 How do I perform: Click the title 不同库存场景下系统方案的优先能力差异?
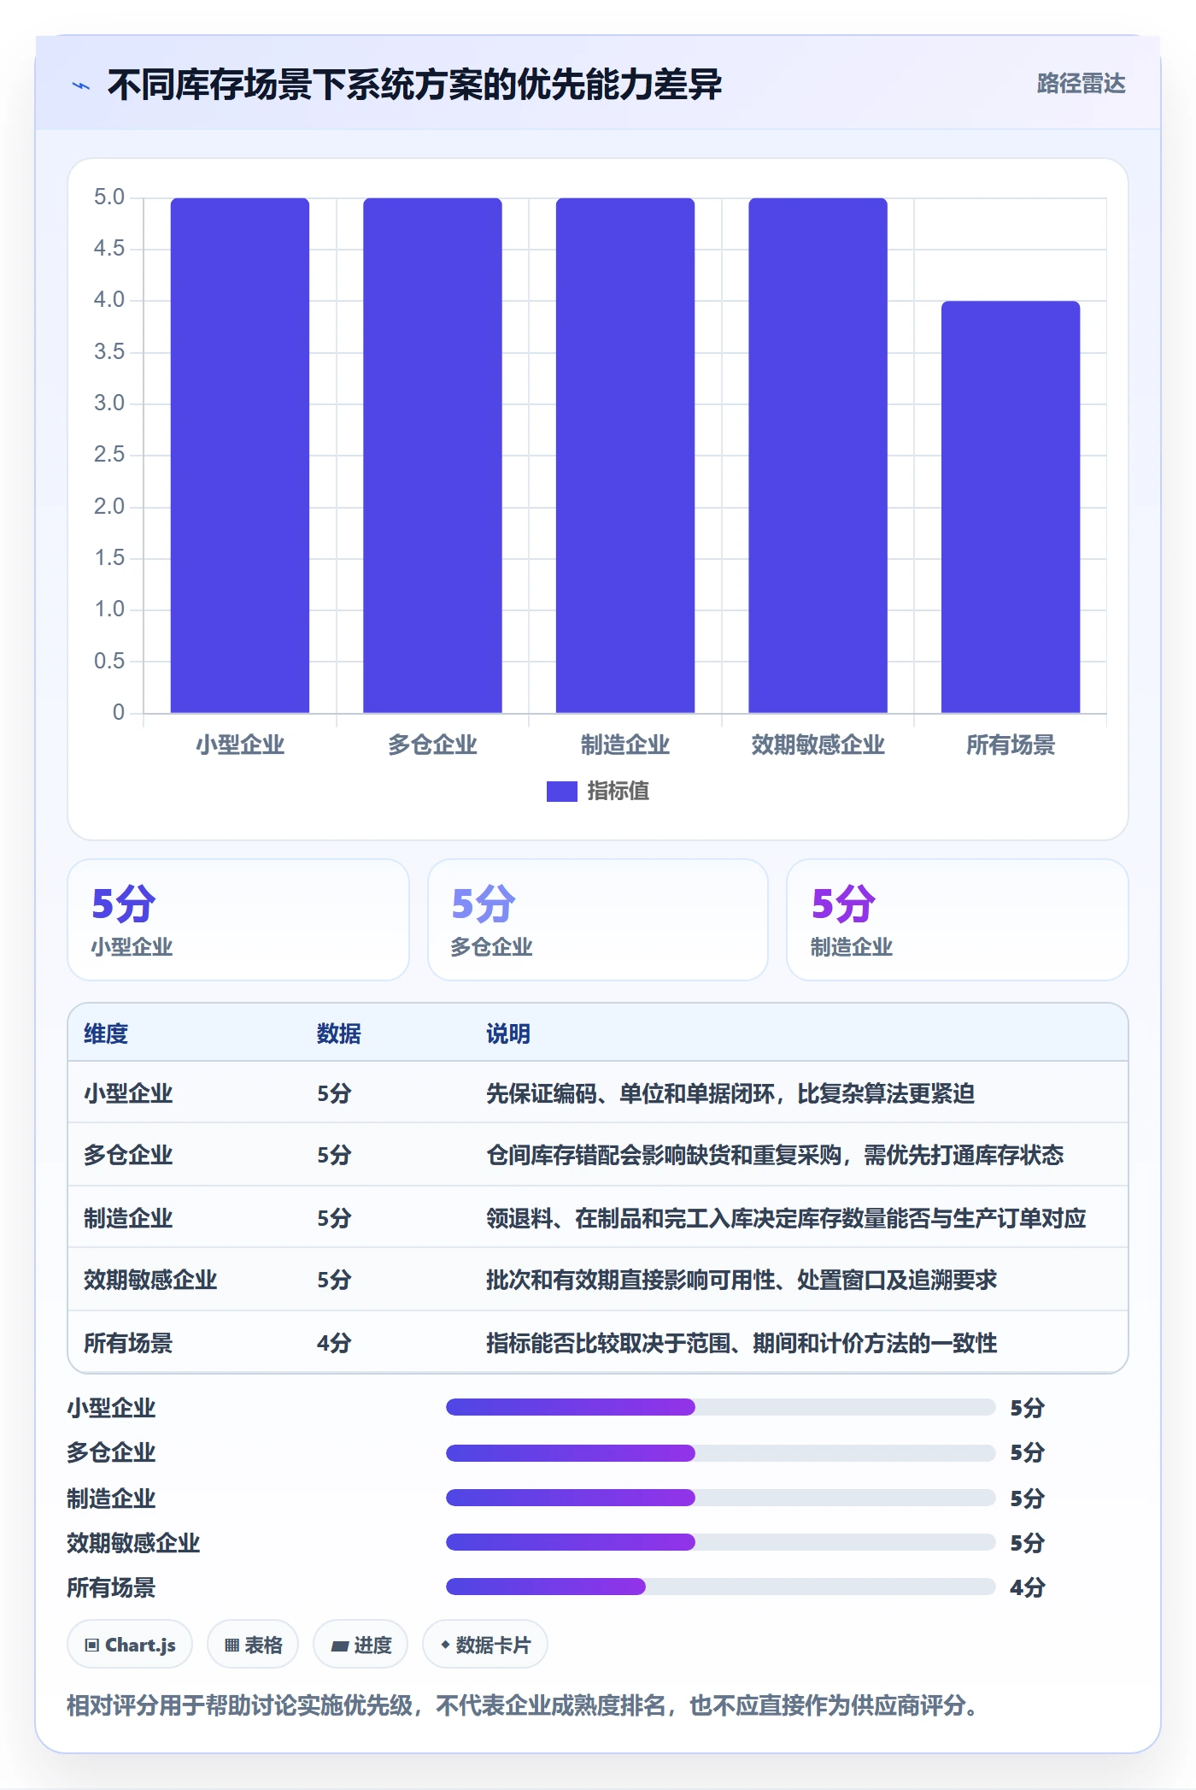tap(414, 85)
